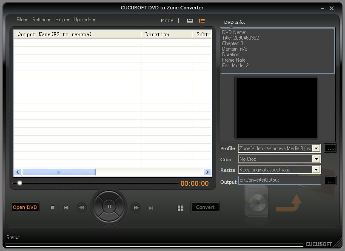
Task: Click the four-square grid icon
Action: point(180,208)
